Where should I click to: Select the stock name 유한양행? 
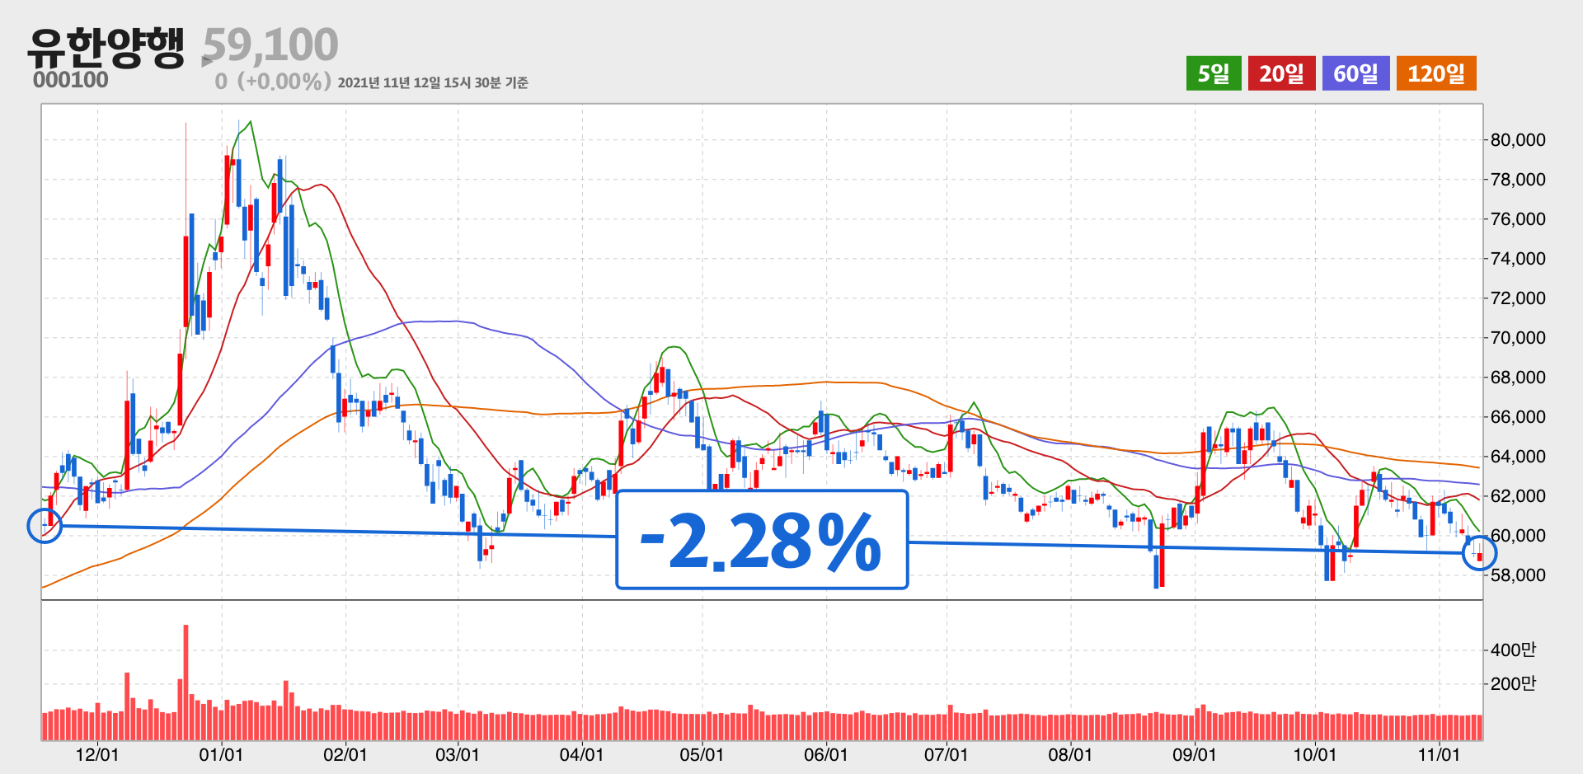[x=106, y=46]
